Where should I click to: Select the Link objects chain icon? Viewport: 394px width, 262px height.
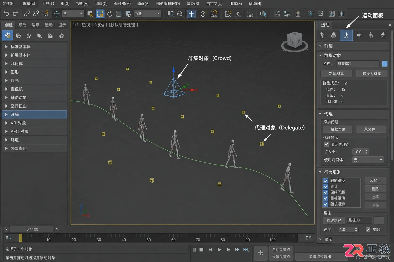[27, 14]
